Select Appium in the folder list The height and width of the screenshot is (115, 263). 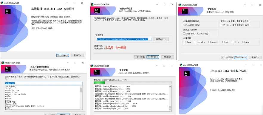point(8,98)
